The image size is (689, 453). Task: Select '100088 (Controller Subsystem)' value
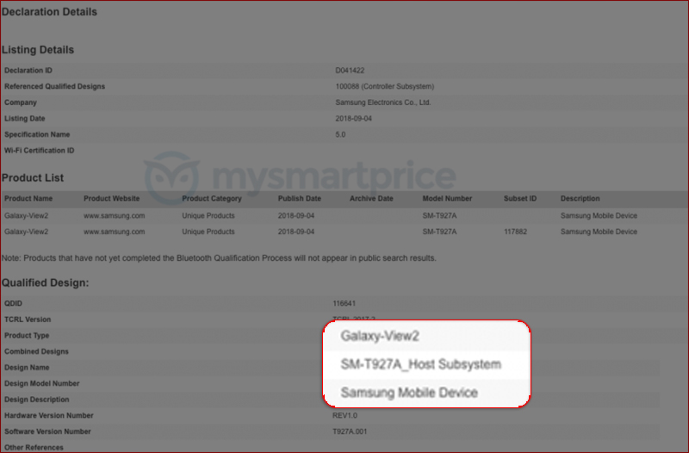click(384, 87)
